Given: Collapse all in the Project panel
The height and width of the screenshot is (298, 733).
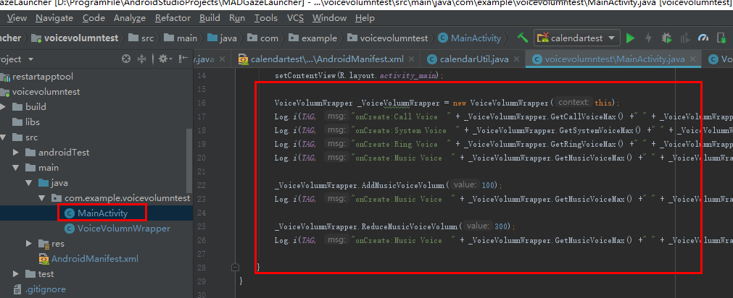Looking at the screenshot, I should (141, 59).
